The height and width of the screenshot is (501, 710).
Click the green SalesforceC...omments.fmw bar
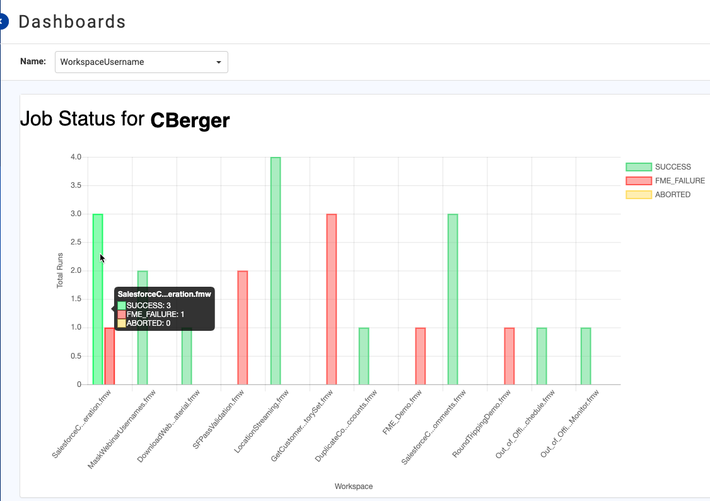453,299
